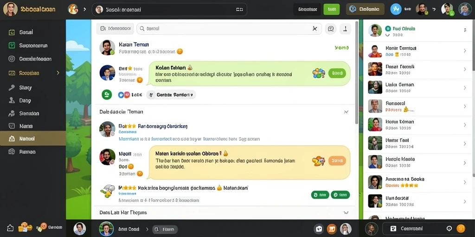This screenshot has height=237, width=475.
Task: Click the colorful emoji cluster in green bubble
Action: [319, 73]
